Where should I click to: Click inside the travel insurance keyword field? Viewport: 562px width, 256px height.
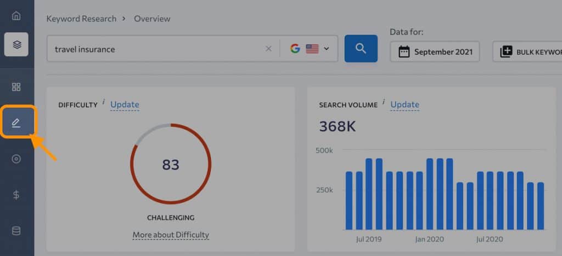pos(154,49)
